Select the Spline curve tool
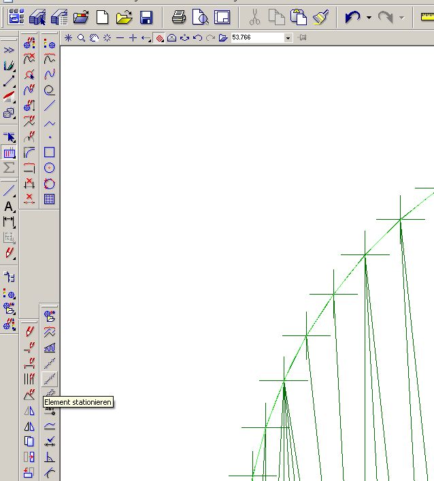The image size is (434, 481). [50, 74]
